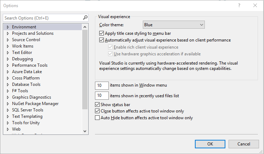Viewport: 264px width, 154px height.
Task: Select NuGet Package Manager category
Action: (x=35, y=104)
